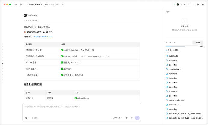The image size is (208, 125).
Task: Click the audio waveform icon near send
Action: pos(132,118)
